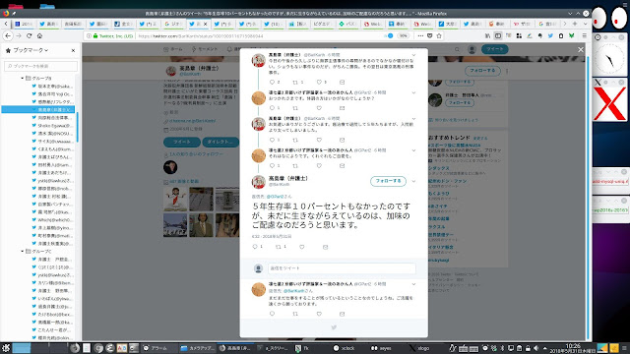Go back with the Firefox back arrow
Screen dimensions: 630x354
coord(8,35)
